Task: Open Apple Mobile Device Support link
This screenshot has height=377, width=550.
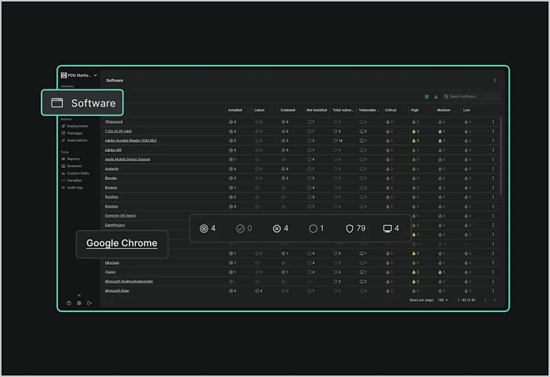Action: (128, 160)
